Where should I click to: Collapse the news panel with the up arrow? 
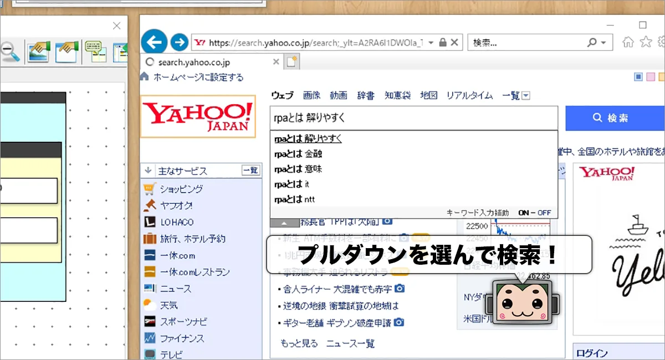pyautogui.click(x=283, y=223)
